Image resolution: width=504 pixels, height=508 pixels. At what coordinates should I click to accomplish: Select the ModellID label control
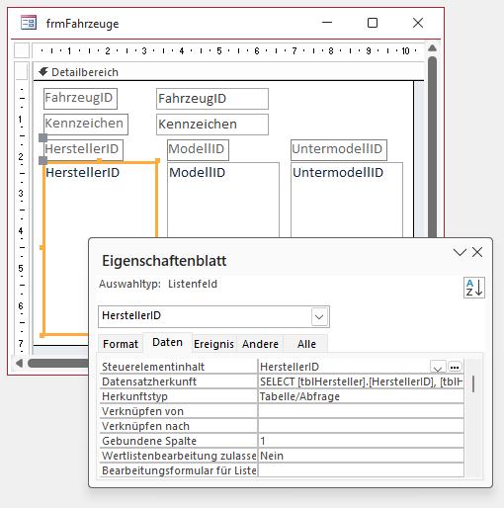click(x=198, y=150)
